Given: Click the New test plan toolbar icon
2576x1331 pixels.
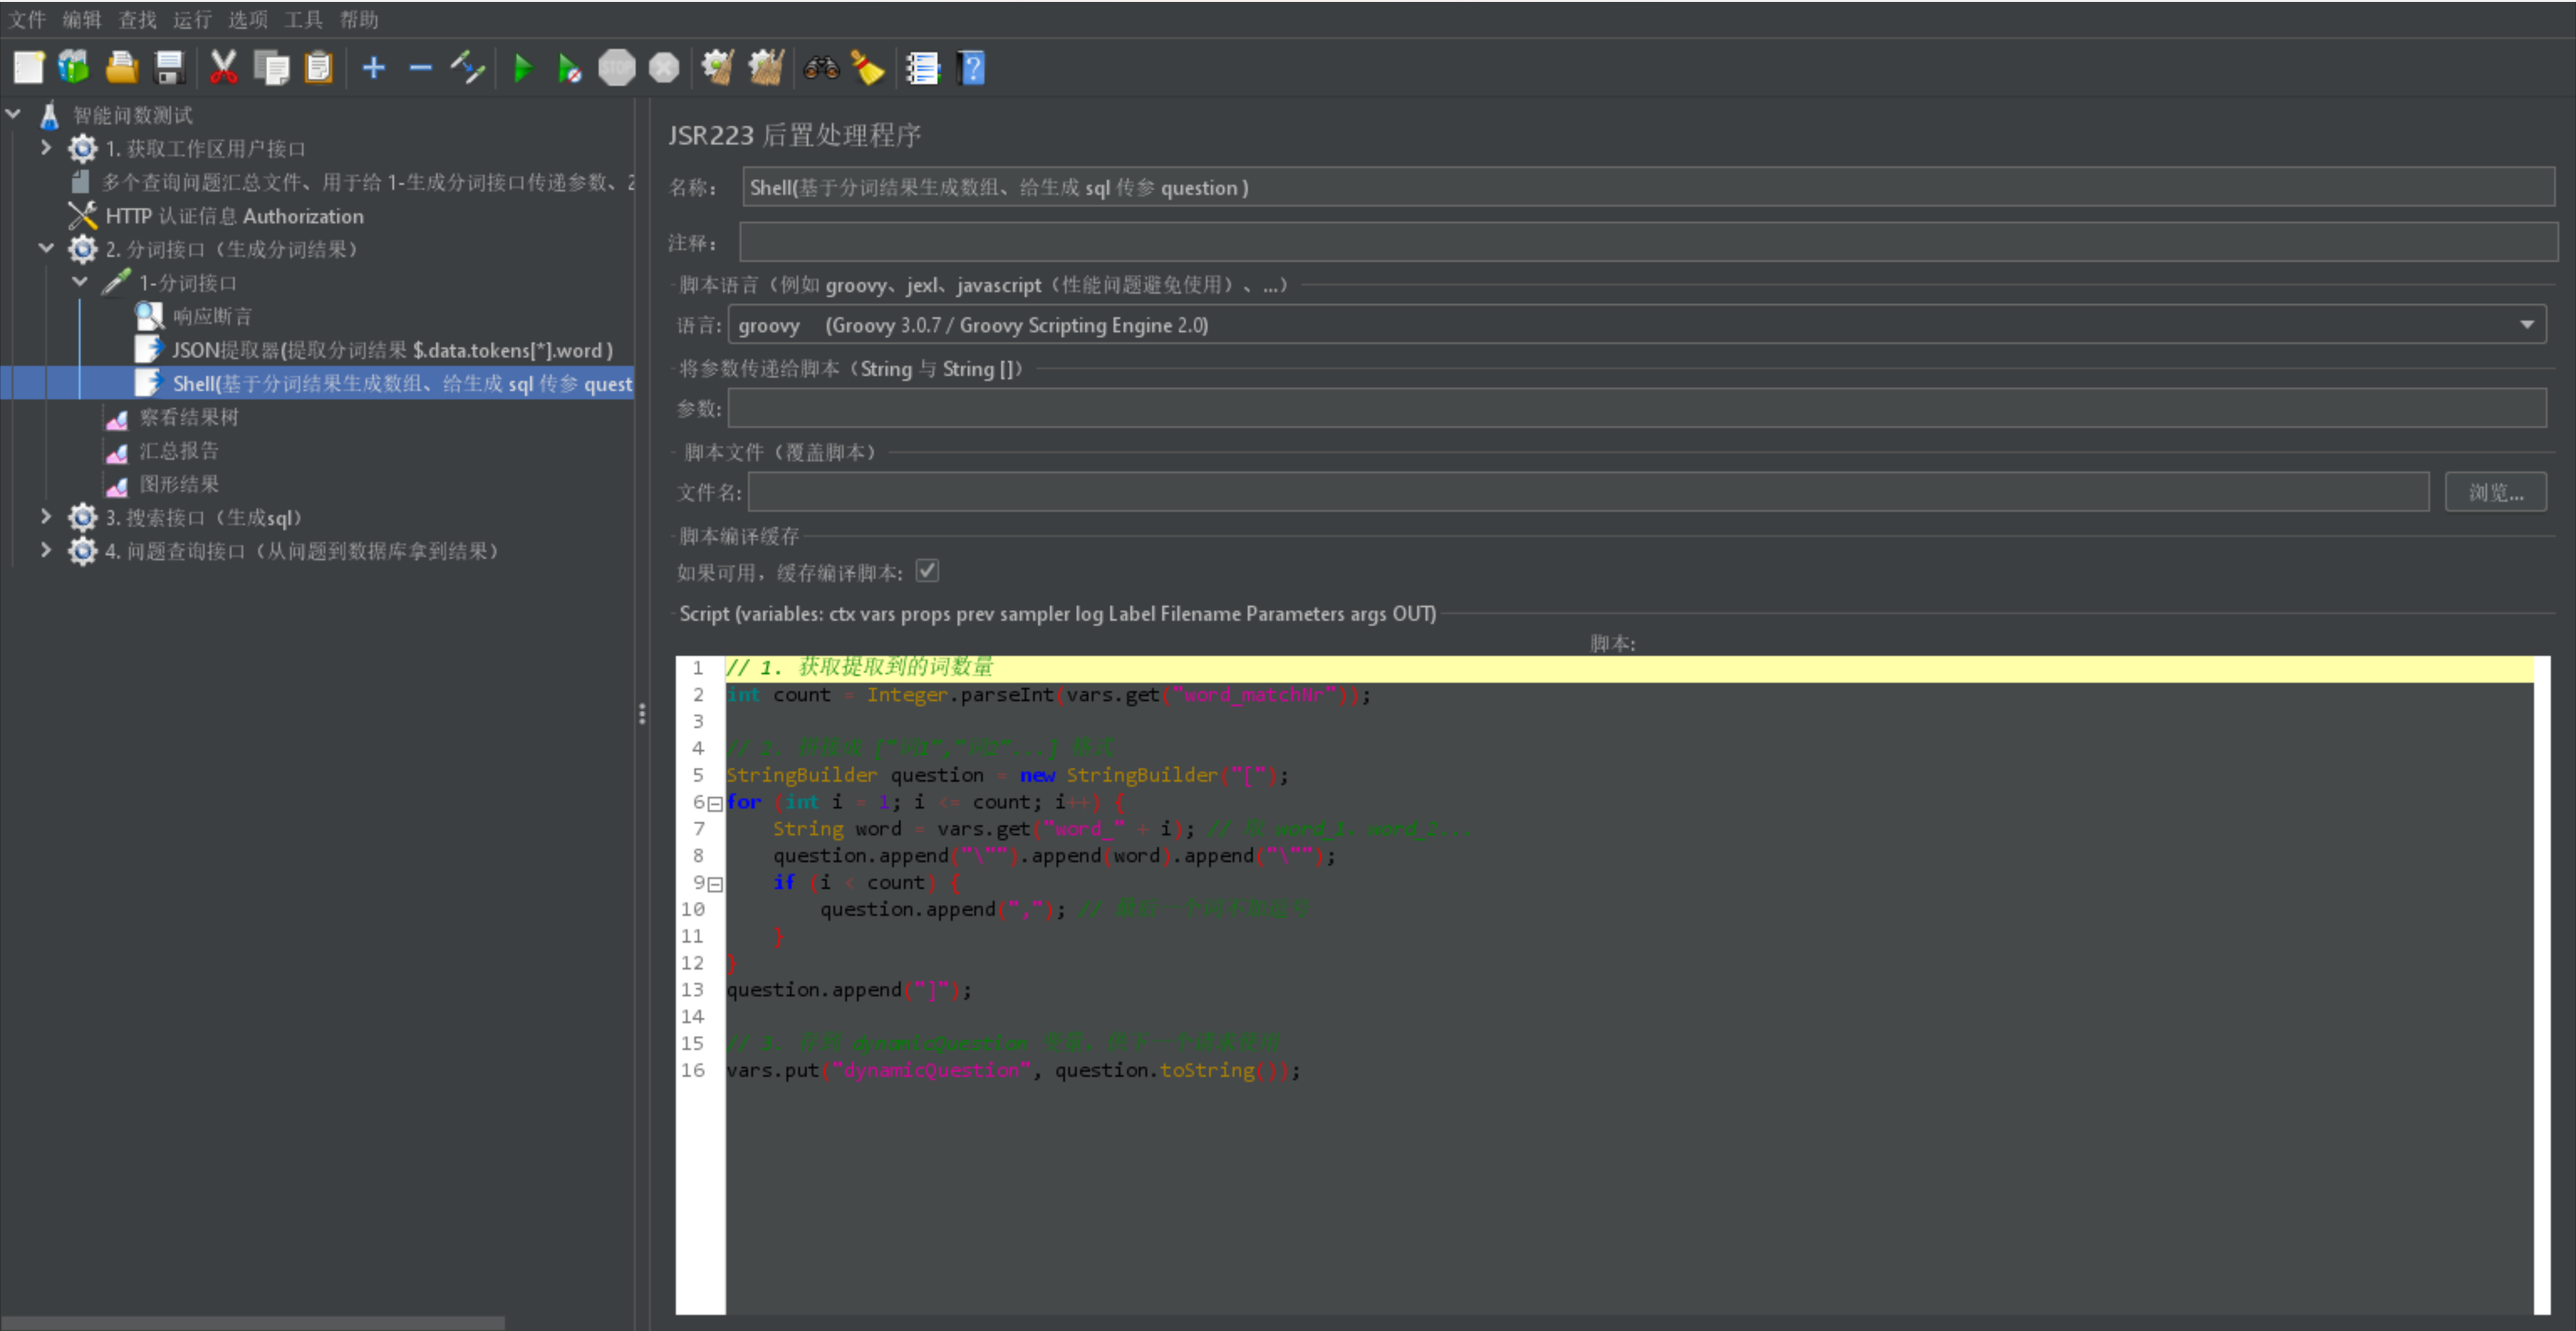Looking at the screenshot, I should pos(28,68).
